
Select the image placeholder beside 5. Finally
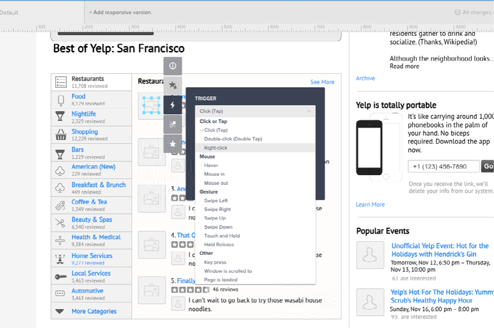click(x=152, y=290)
